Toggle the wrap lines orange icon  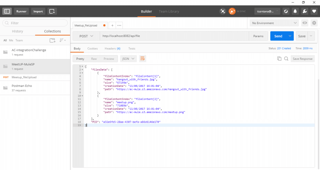click(142, 59)
